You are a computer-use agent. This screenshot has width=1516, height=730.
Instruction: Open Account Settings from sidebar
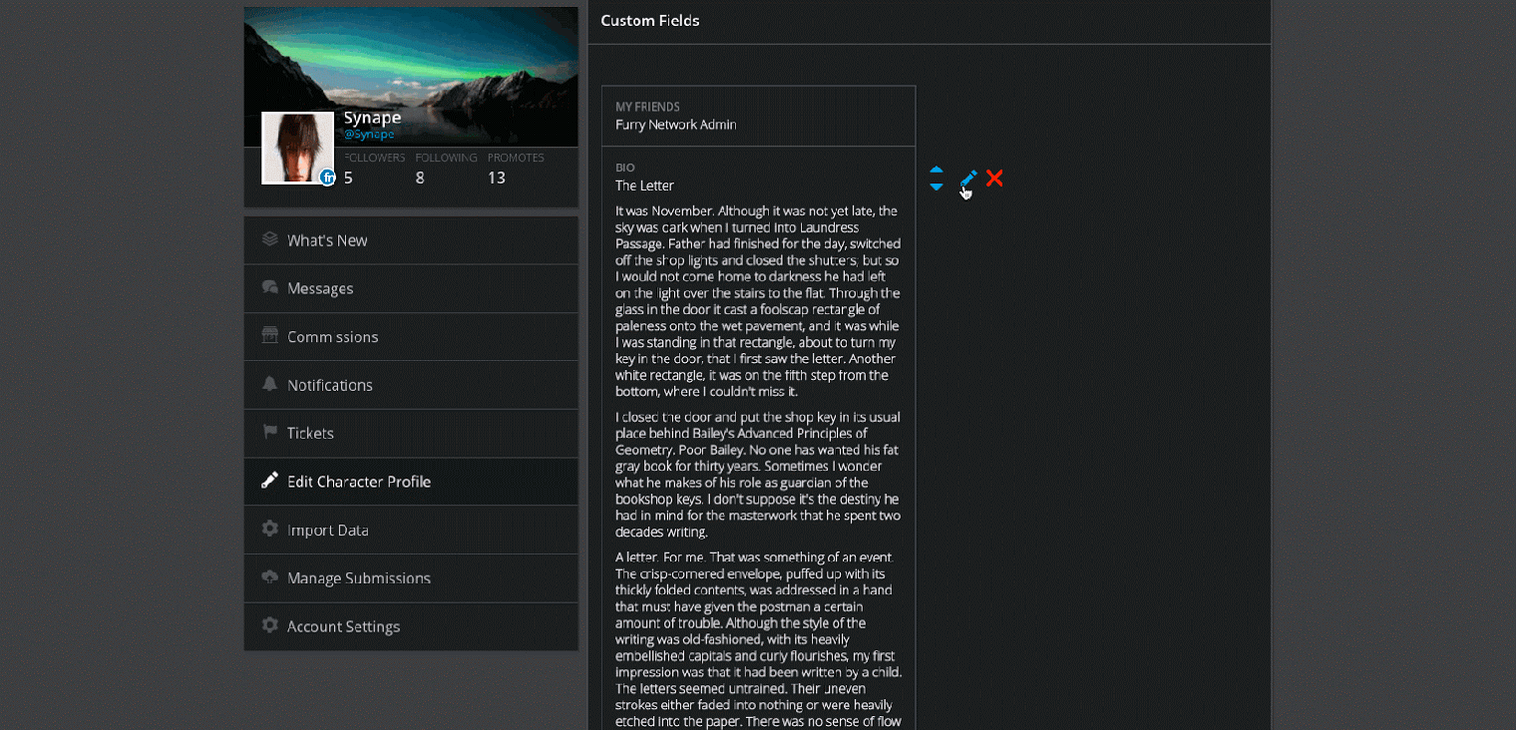coord(343,626)
